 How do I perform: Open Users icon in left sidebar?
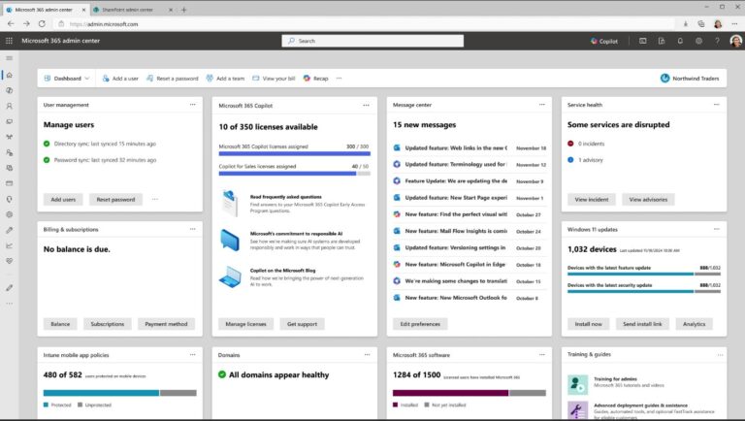click(x=9, y=106)
